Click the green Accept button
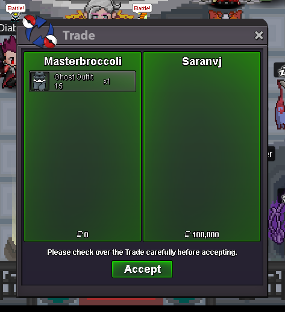Viewport: 285px width, 312px height. tap(142, 269)
